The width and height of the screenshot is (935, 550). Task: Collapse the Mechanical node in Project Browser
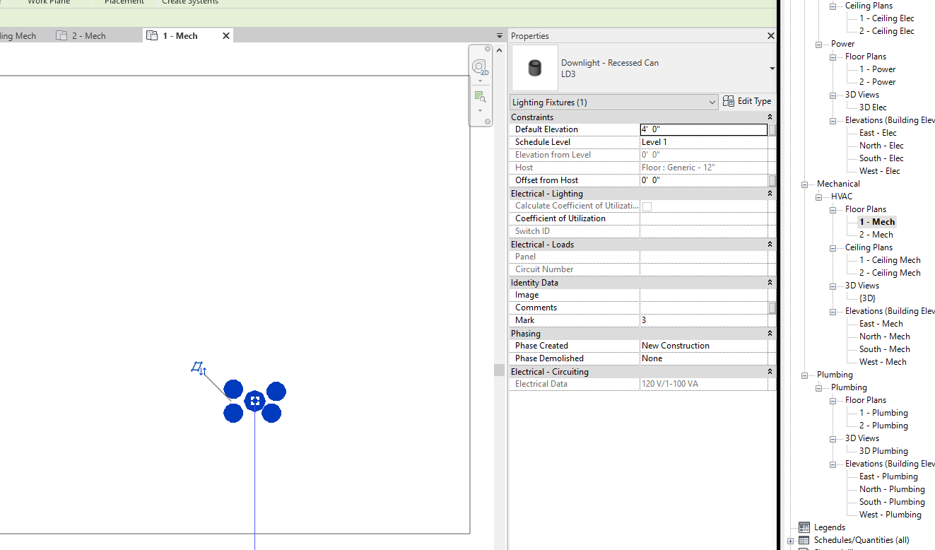click(804, 183)
